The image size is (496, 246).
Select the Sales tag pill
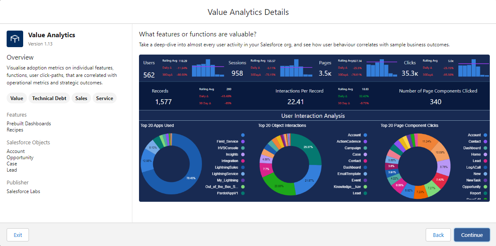[x=81, y=98]
